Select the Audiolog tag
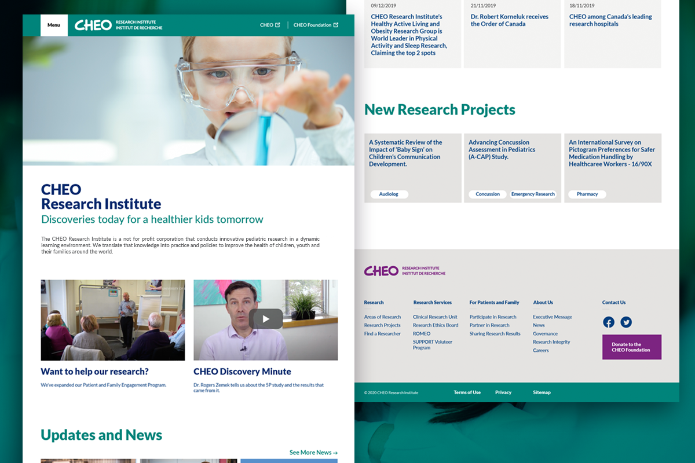 point(389,194)
